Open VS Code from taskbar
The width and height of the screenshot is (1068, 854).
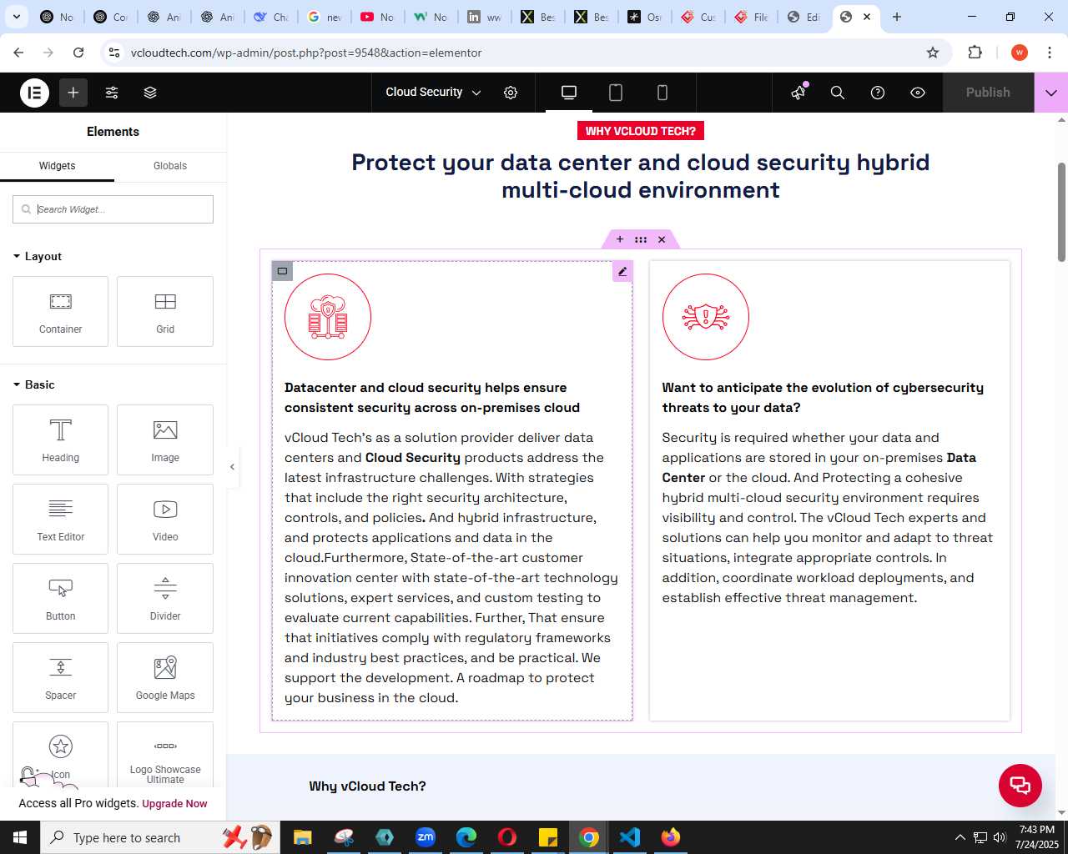click(630, 837)
